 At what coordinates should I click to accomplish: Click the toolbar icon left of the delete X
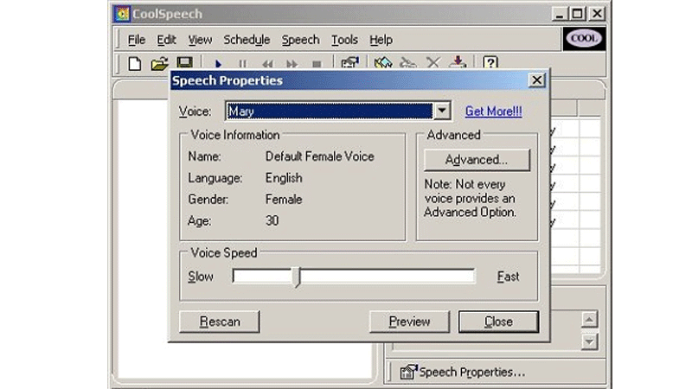[407, 62]
